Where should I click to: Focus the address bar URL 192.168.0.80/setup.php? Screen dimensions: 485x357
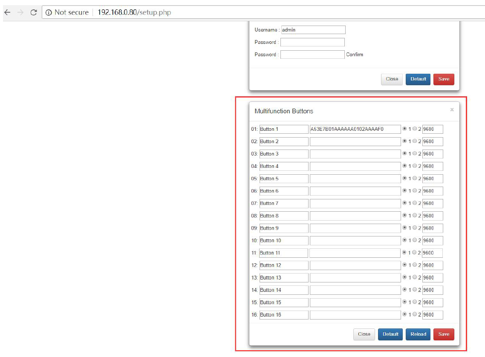[134, 12]
